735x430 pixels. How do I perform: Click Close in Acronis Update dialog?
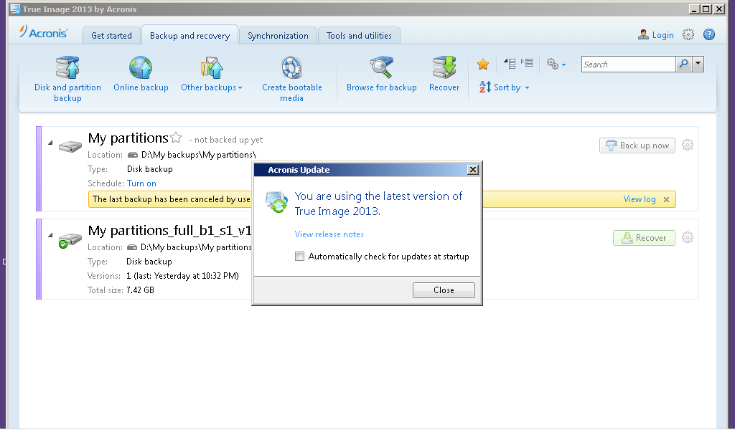pyautogui.click(x=444, y=290)
